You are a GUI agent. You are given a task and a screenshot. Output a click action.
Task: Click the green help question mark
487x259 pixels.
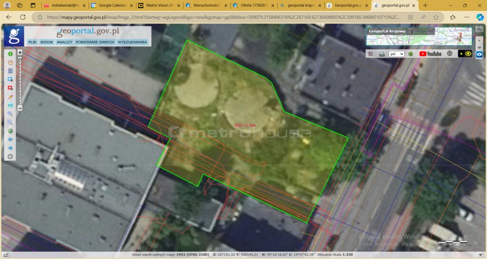[410, 54]
